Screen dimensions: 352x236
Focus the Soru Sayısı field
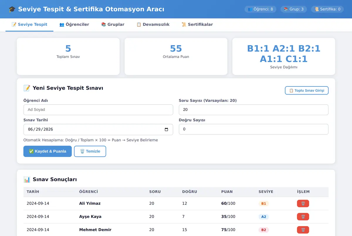(254, 110)
